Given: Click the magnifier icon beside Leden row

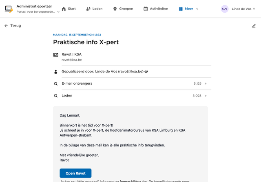Looking at the screenshot, I should (56, 96).
